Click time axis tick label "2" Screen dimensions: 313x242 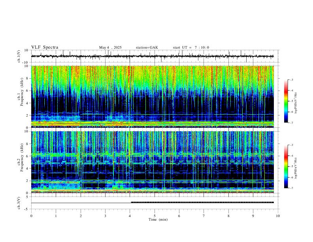81,216
